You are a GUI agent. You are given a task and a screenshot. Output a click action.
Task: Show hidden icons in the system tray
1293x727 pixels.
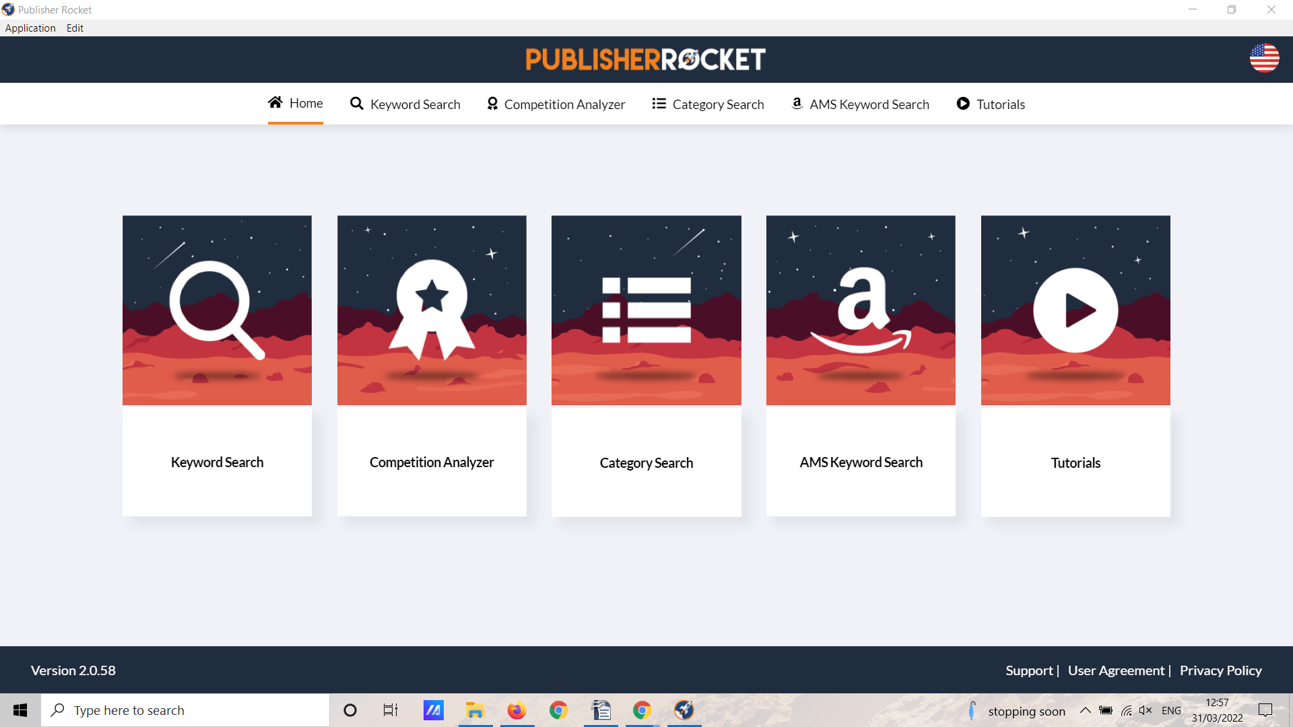(x=1085, y=710)
